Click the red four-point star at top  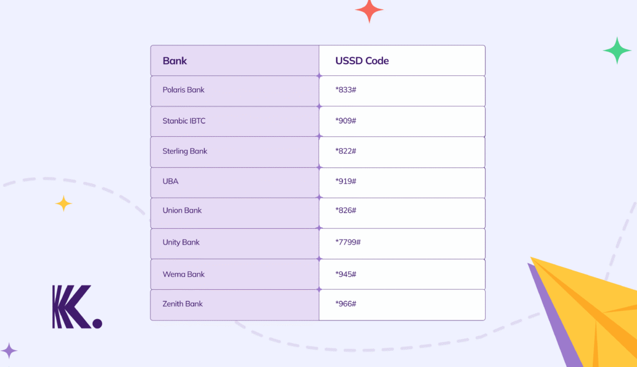[x=370, y=10]
